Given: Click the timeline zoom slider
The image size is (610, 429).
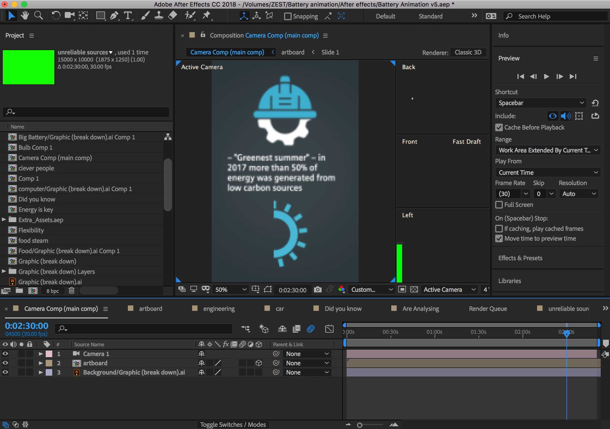Looking at the screenshot, I should [x=360, y=425].
